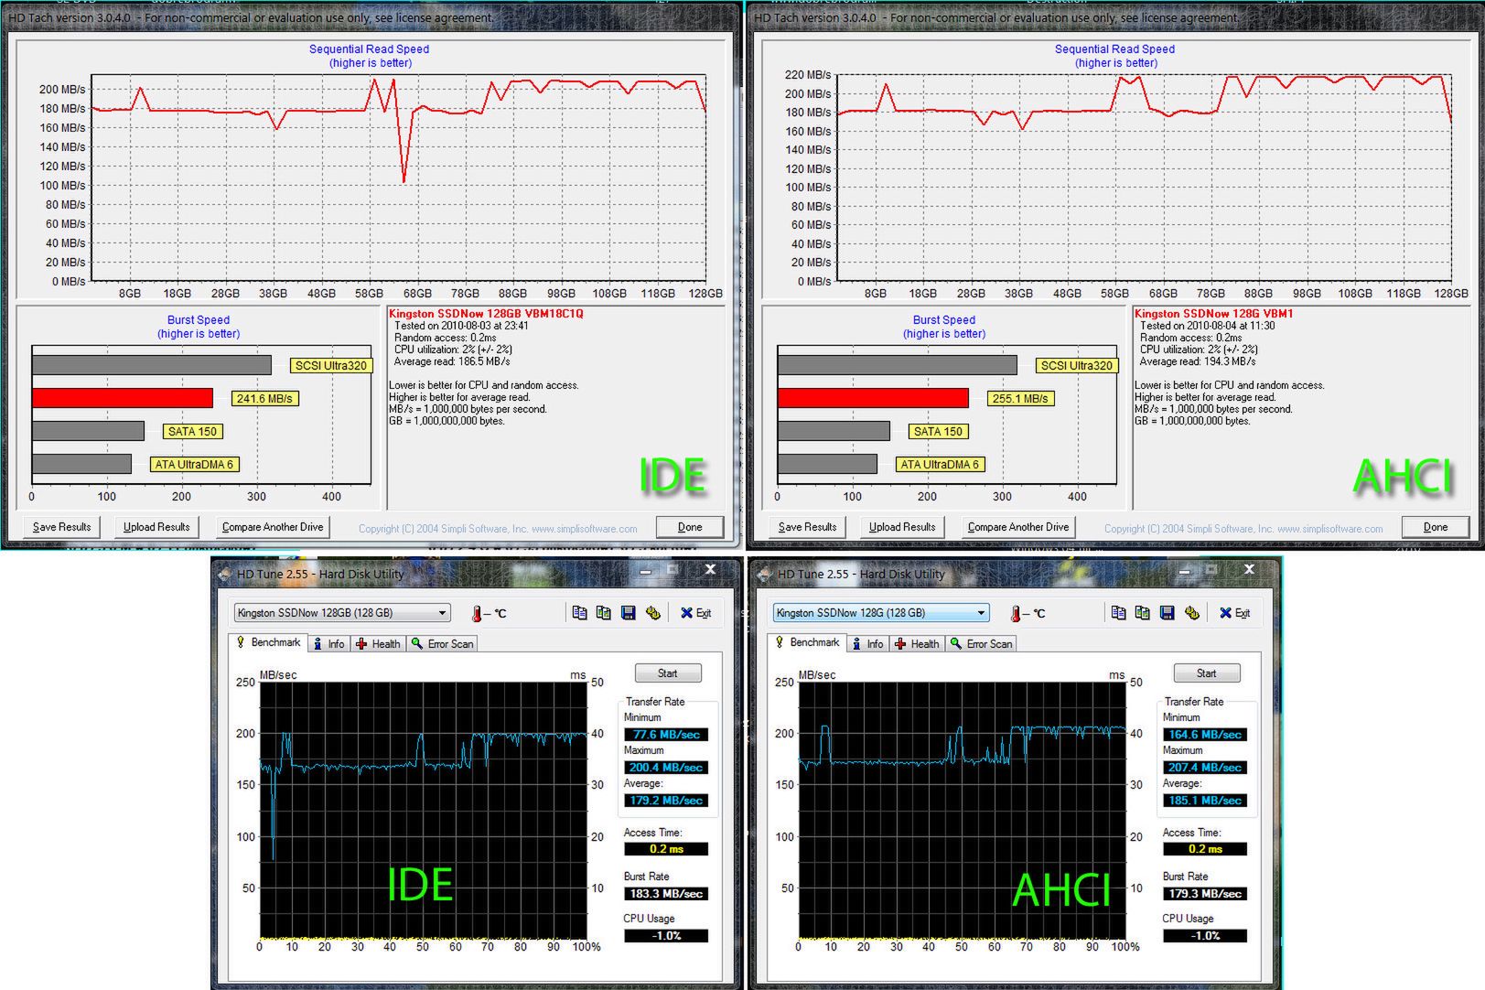This screenshot has width=1485, height=990.
Task: Click the minimum "164.6 MB/sec" value
Action: (1205, 735)
